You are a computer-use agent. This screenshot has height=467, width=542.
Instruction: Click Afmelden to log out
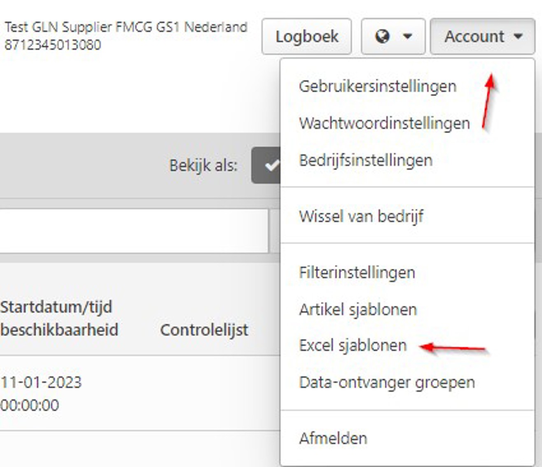click(x=334, y=438)
